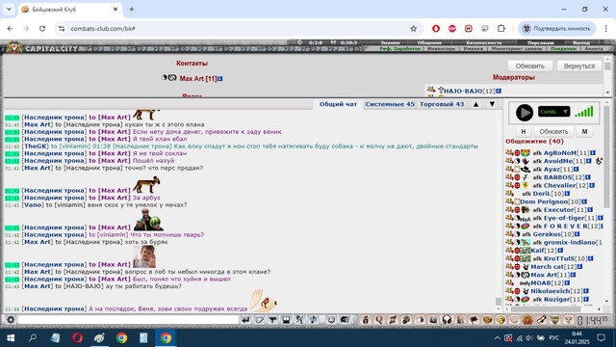
Task: Click the chat panel down arrow
Action: point(492,104)
